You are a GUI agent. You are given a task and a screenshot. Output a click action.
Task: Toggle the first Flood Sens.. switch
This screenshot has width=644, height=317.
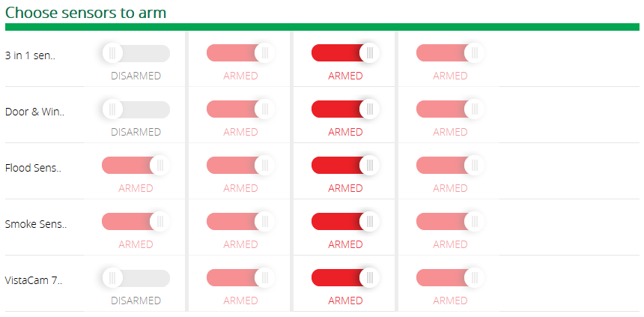click(136, 166)
